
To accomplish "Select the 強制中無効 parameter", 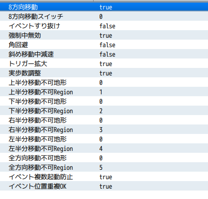I will (x=25, y=35).
